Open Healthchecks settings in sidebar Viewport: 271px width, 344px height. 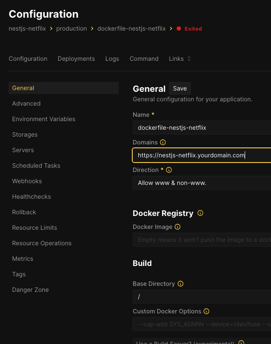point(31,197)
